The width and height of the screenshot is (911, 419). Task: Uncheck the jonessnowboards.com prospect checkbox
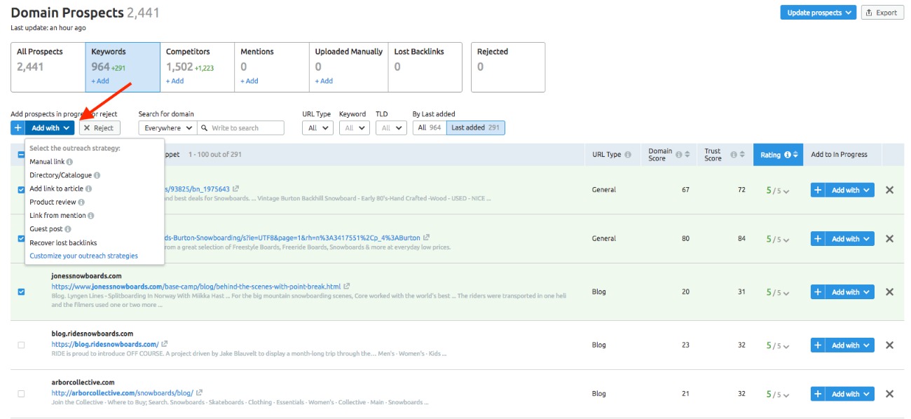[21, 291]
